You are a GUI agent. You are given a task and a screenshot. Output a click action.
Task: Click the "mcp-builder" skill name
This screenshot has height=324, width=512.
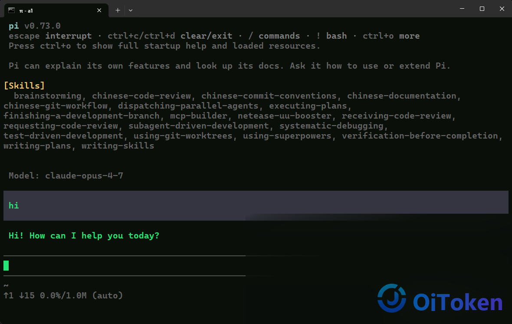199,116
